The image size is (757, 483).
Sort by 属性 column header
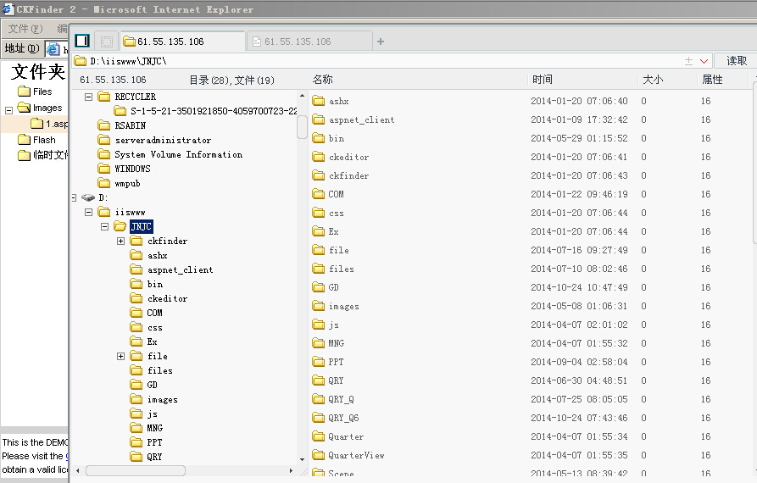click(x=712, y=80)
